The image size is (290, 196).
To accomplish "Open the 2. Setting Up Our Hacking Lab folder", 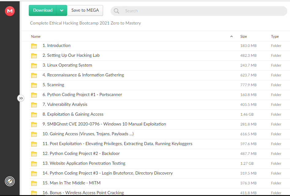I will 73,56.
